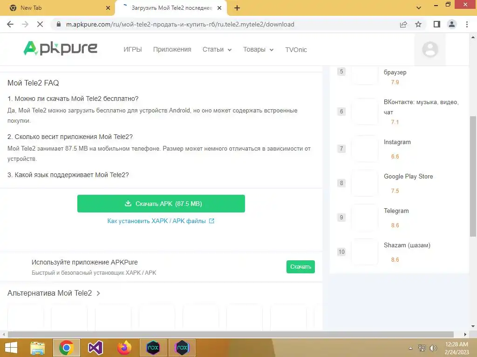Image resolution: width=477 pixels, height=357 pixels.
Task: Click the scroll down arrow
Action: pos(473,326)
